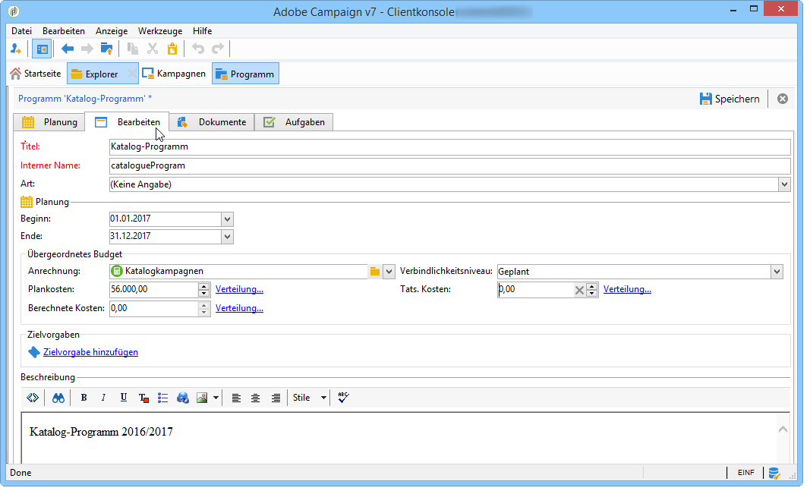Screen dimensions: 810x491
Task: Align description text left
Action: click(236, 398)
